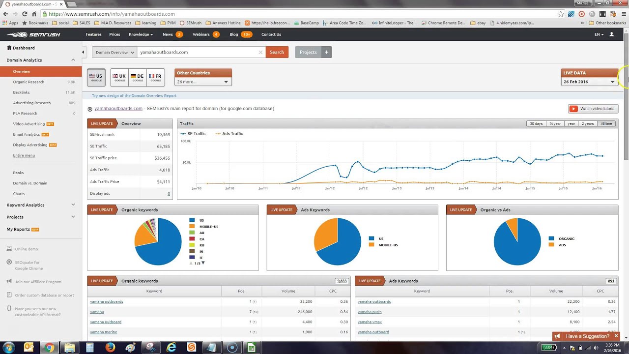This screenshot has height=354, width=629.
Task: Click in the domain search input field
Action: 198,52
